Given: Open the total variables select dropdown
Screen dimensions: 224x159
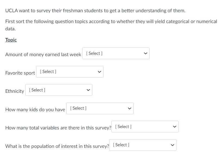Looking at the screenshot, I should pos(145,127).
